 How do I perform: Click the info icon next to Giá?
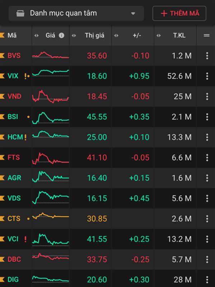pos(61,35)
